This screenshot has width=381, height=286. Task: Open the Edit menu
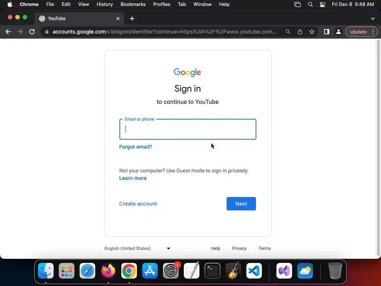pos(66,4)
